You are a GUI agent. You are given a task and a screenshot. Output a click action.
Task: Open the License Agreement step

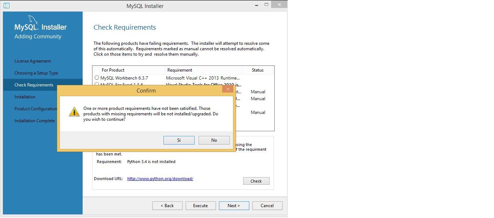point(33,61)
